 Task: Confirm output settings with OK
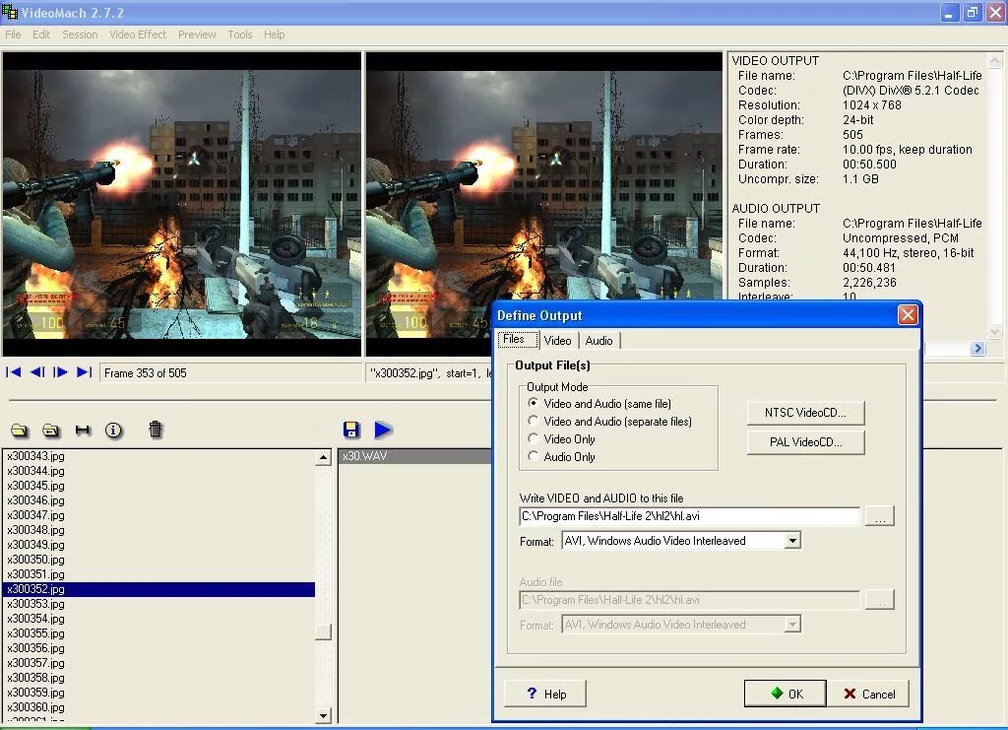tap(785, 693)
